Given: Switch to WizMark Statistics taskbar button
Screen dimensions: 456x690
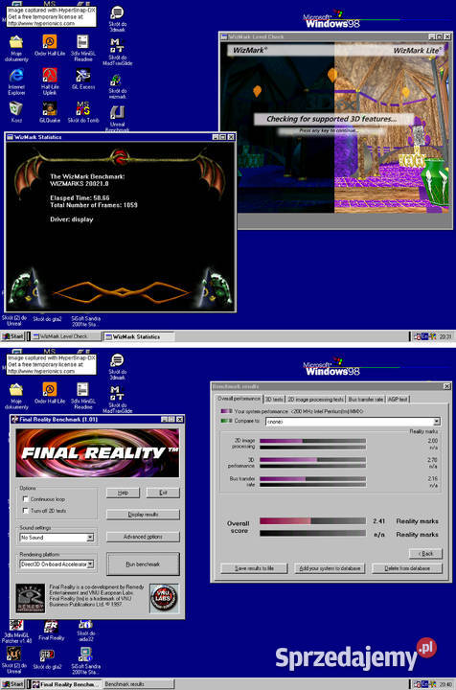Looking at the screenshot, I should (x=139, y=336).
